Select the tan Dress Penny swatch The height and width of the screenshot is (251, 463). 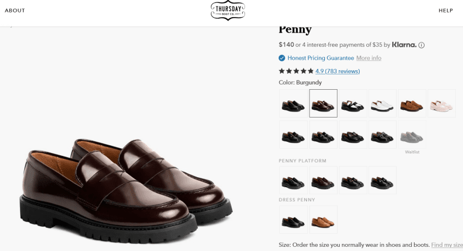pyautogui.click(x=323, y=220)
